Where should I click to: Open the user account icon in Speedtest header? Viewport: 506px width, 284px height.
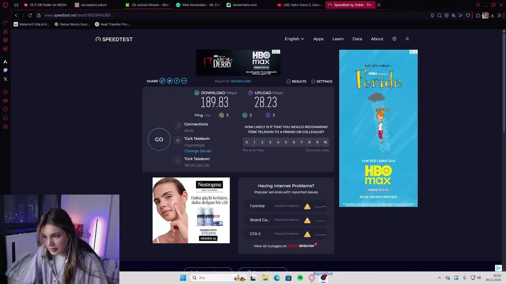point(407,39)
